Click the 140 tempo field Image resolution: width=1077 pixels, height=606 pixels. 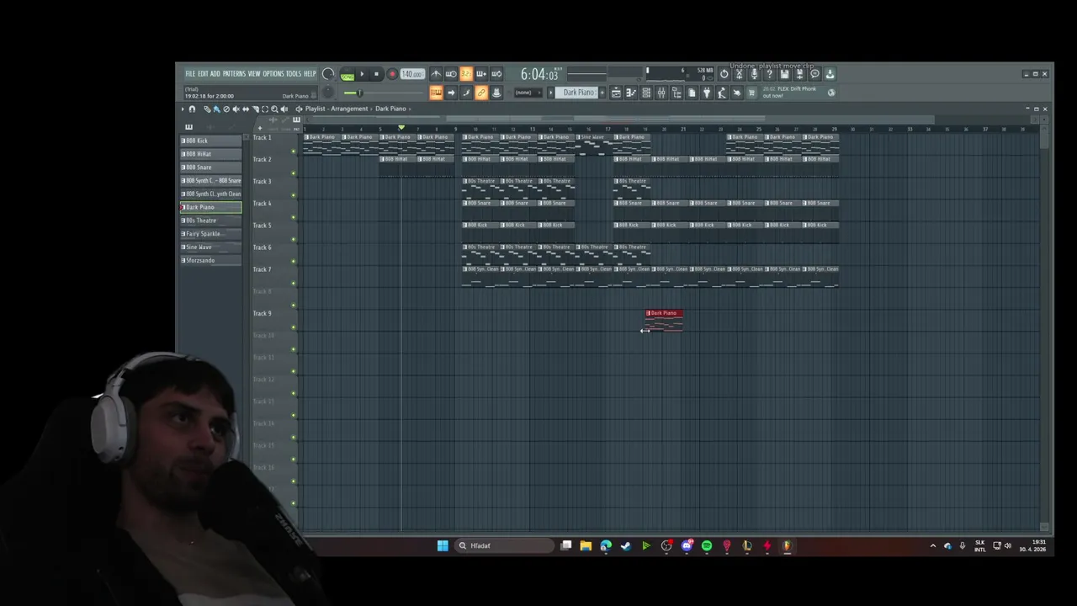[x=412, y=74]
